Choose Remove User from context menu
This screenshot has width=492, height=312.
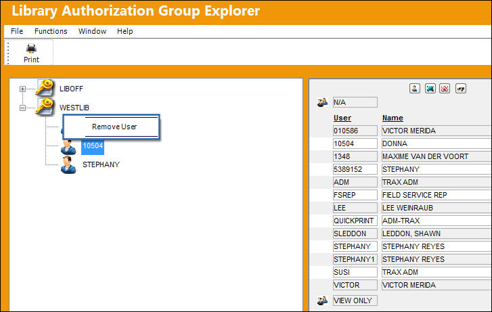(114, 127)
